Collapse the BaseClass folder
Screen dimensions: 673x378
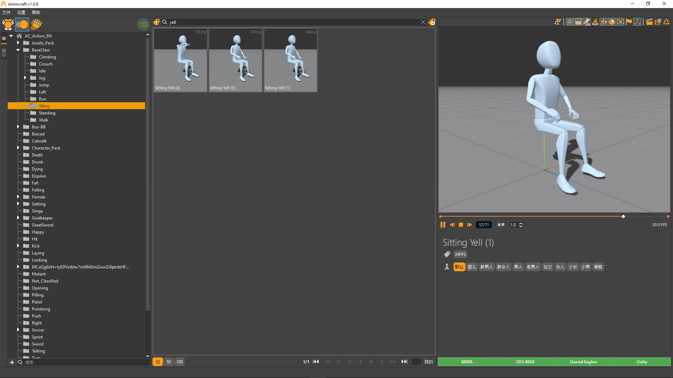(18, 50)
